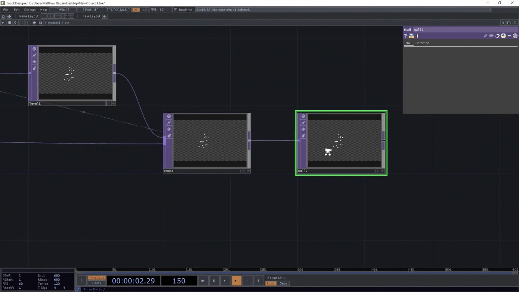
Task: Click the square pane-type icon
Action: coord(9,23)
